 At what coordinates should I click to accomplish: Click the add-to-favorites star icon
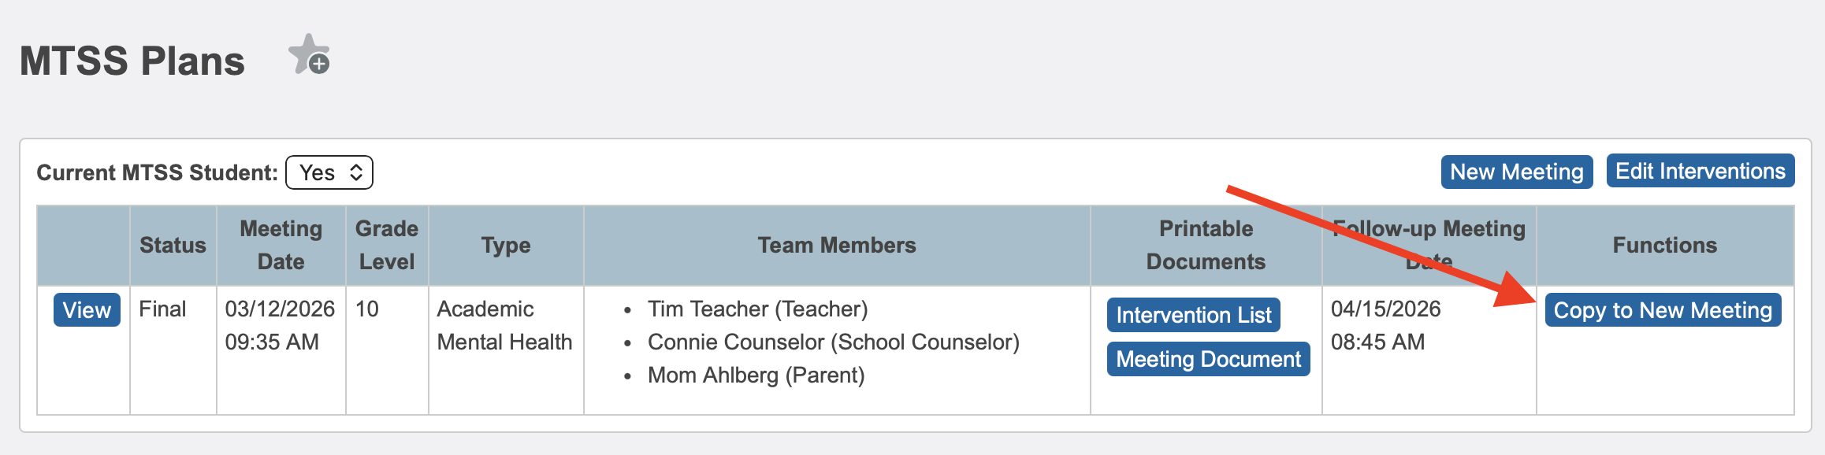309,55
